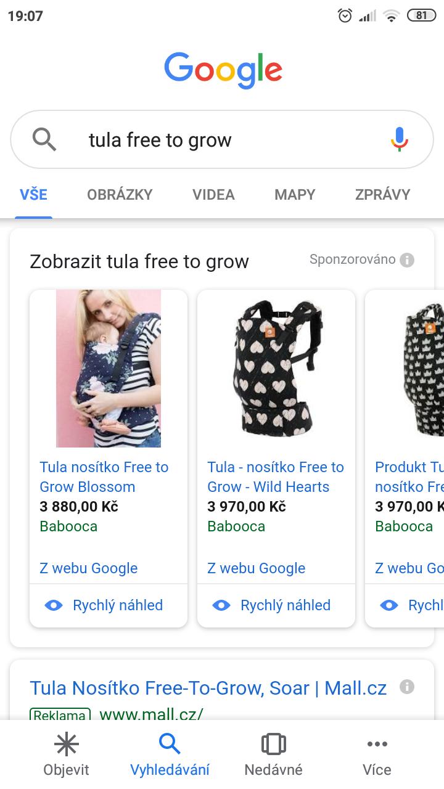Tap the Google logo

pyautogui.click(x=223, y=71)
